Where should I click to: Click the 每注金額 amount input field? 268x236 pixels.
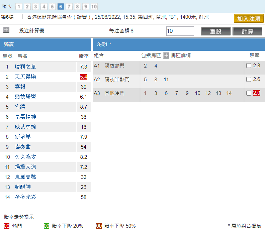[x=180, y=31]
